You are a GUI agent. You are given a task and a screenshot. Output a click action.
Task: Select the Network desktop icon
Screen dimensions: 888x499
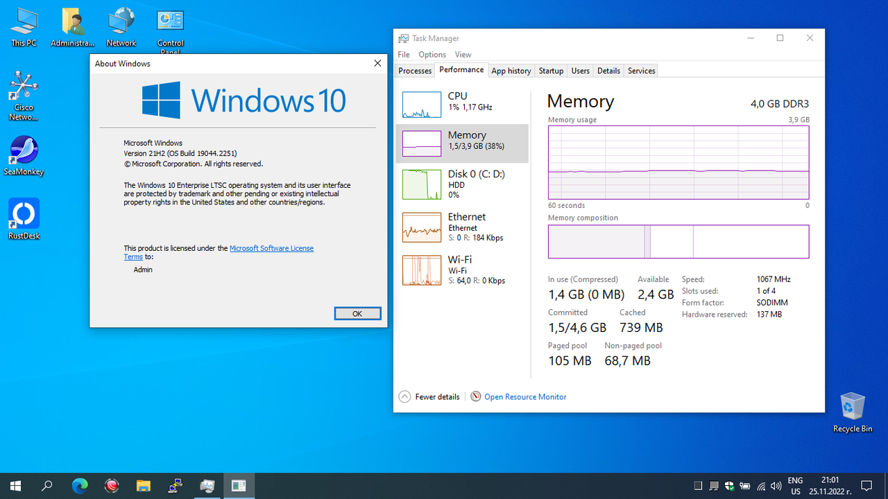tap(121, 28)
